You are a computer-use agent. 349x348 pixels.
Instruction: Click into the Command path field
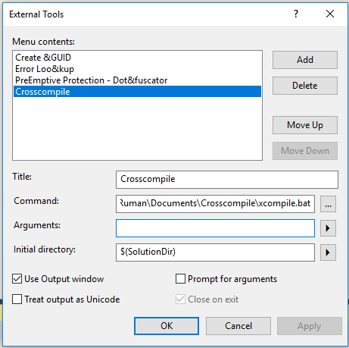click(x=215, y=204)
